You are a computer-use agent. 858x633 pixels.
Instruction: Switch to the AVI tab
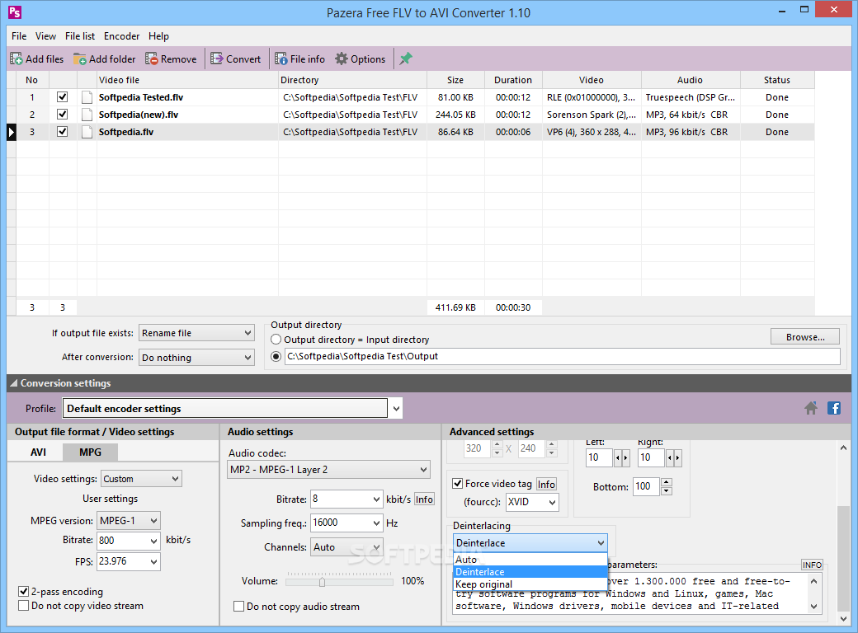38,452
